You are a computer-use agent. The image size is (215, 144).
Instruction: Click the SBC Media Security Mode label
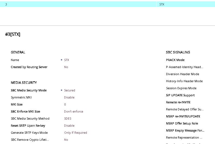tap(29, 90)
